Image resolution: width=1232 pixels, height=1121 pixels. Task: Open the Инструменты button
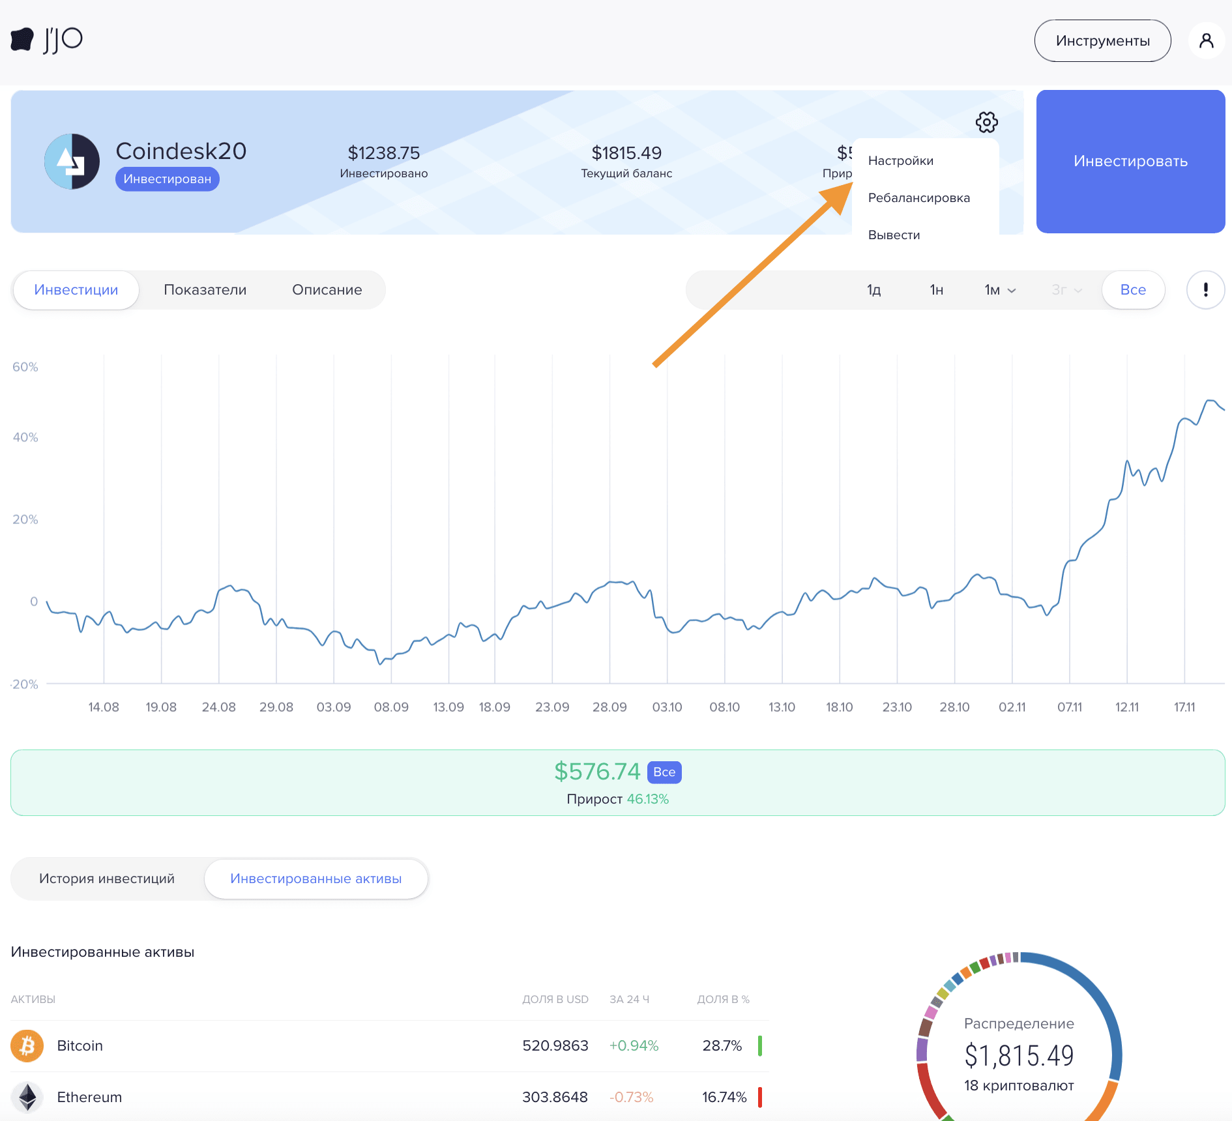[x=1102, y=40]
